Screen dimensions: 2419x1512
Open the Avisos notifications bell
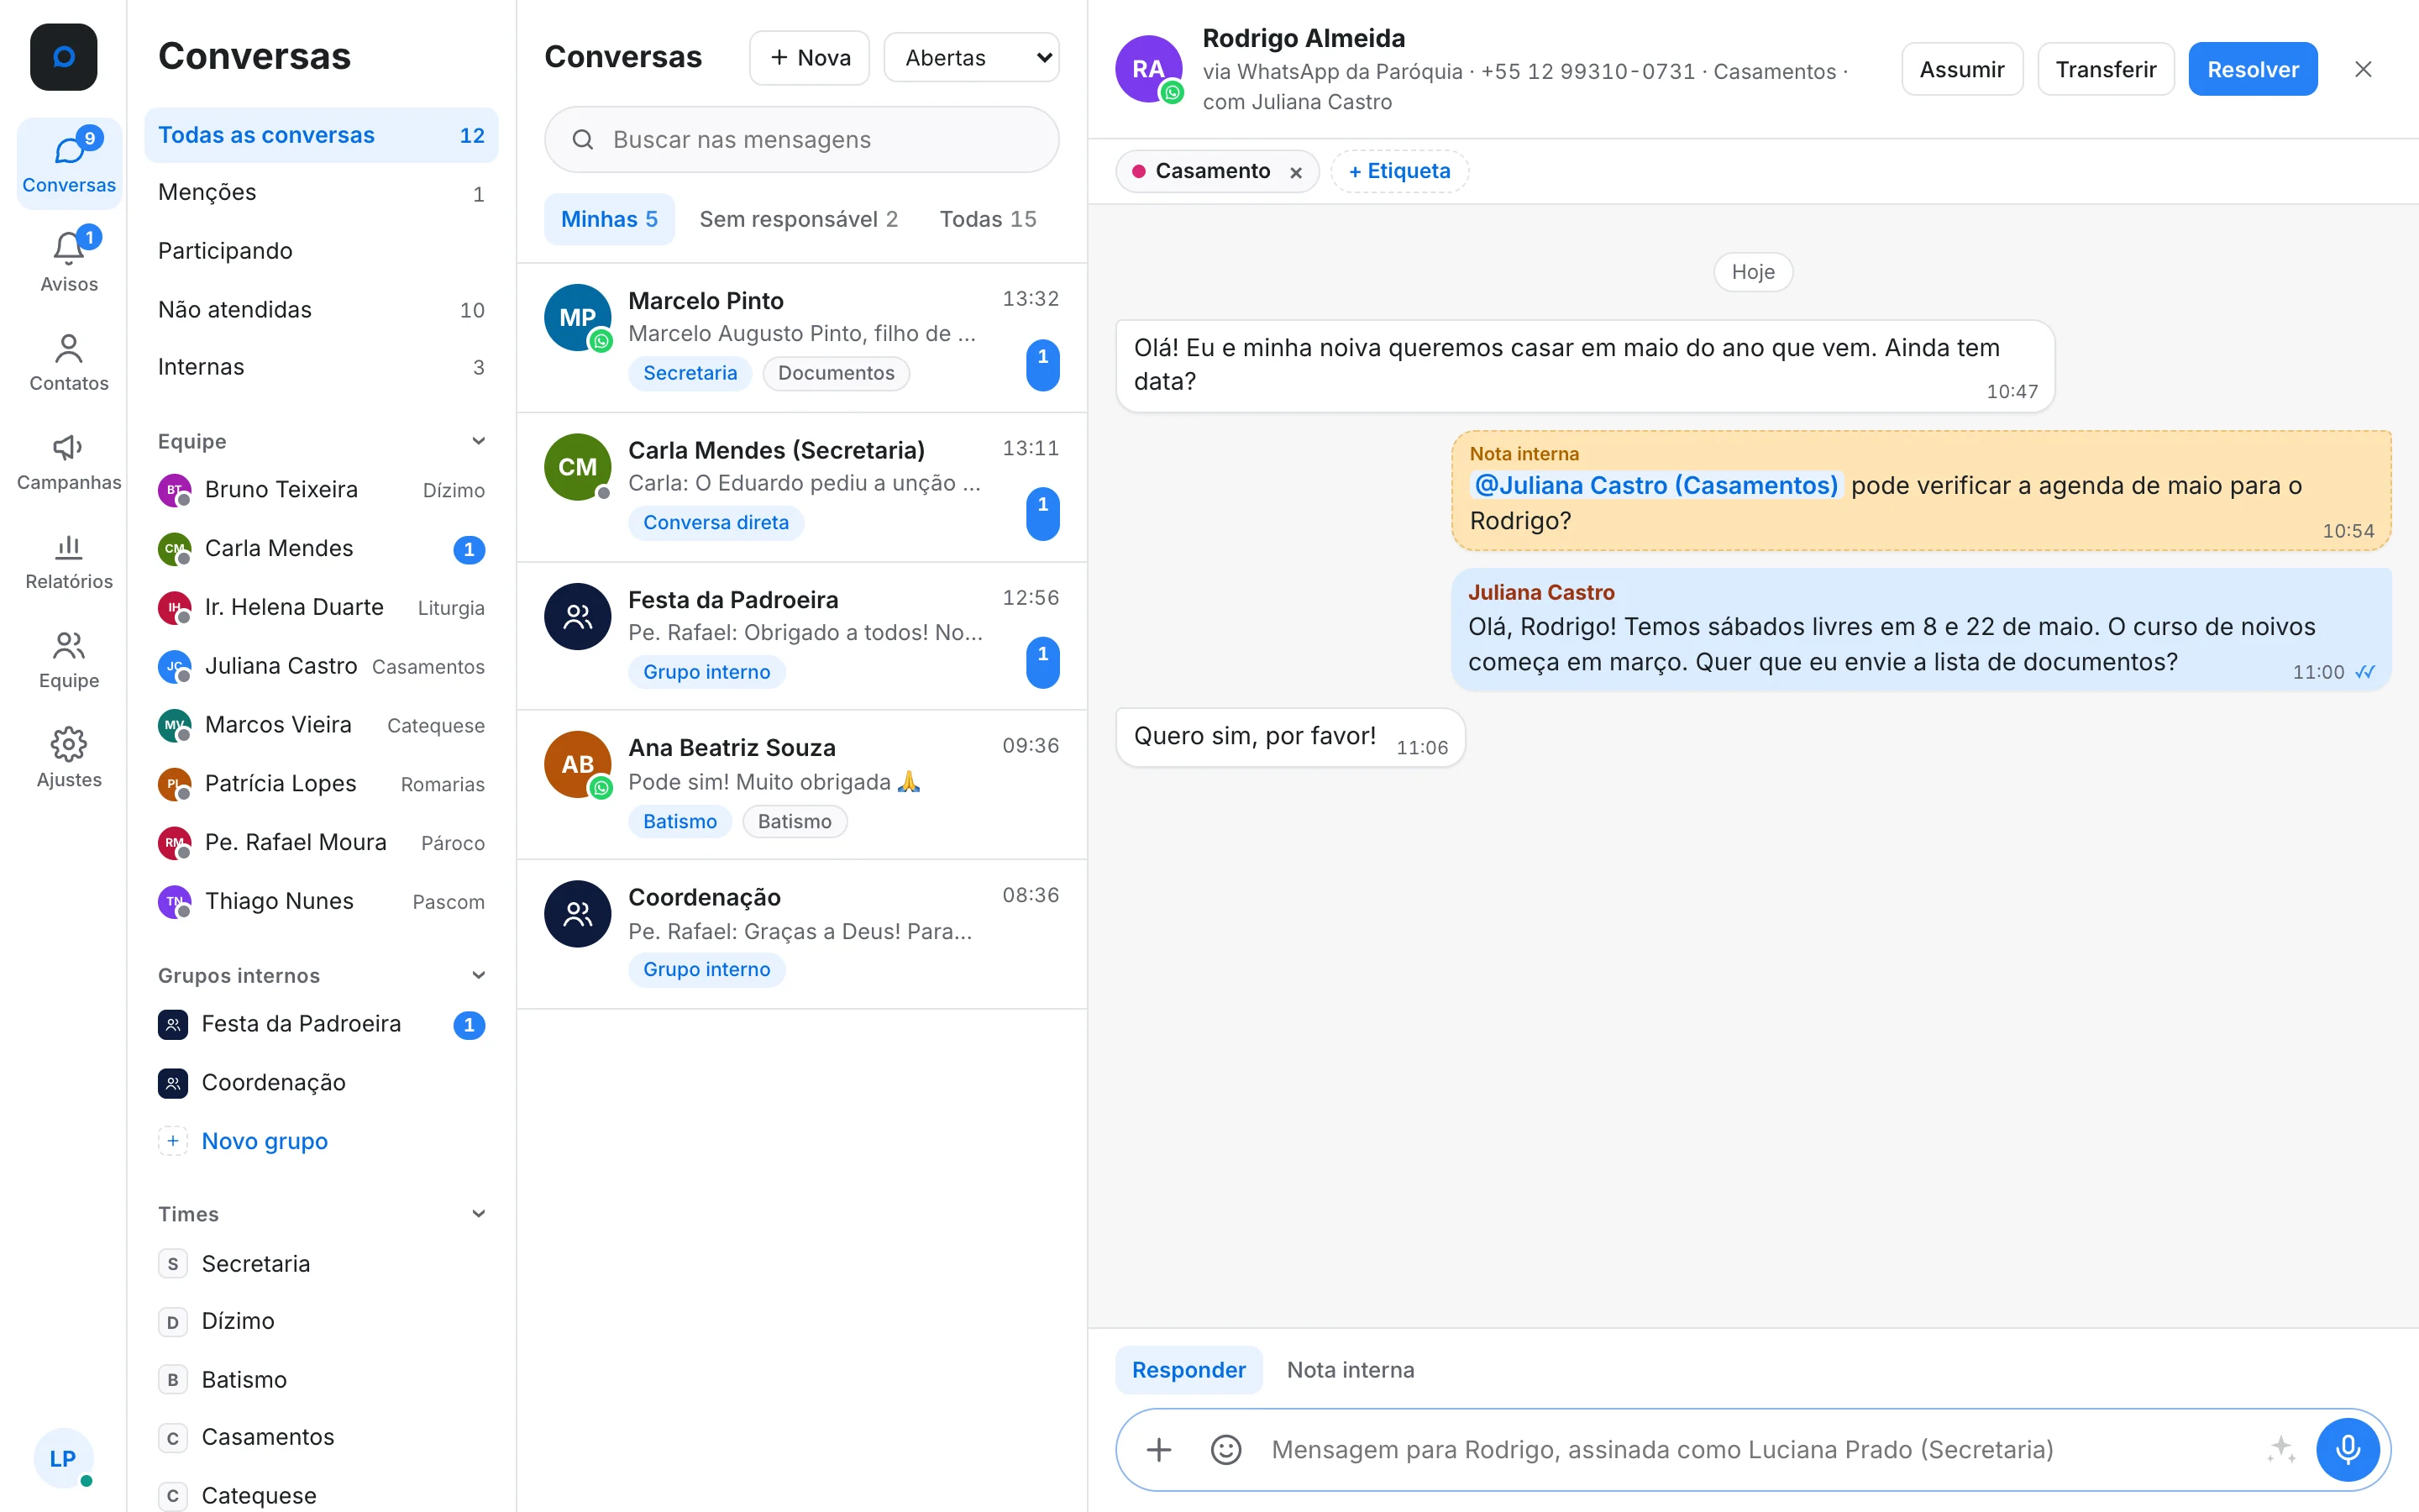tap(69, 262)
